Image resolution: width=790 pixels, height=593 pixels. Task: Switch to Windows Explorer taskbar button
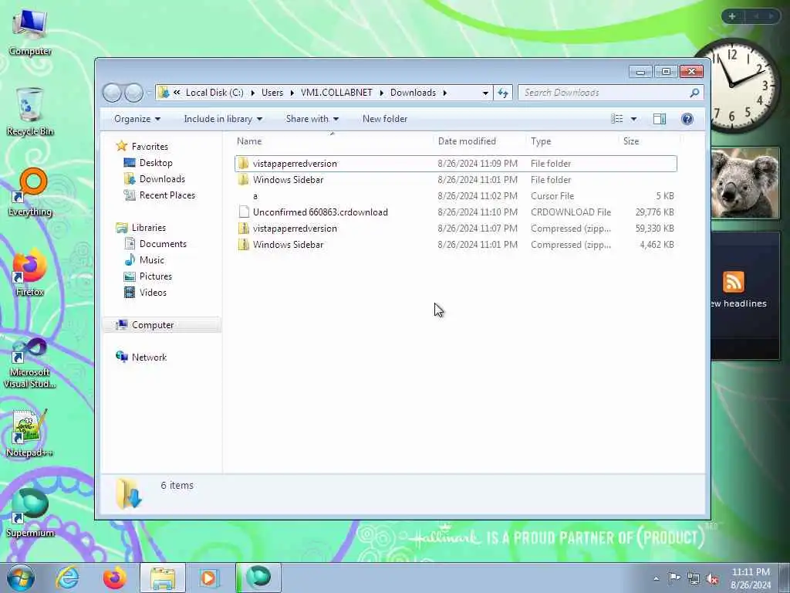tap(162, 578)
